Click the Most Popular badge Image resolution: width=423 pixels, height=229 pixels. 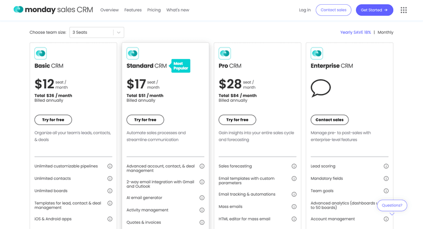click(x=180, y=66)
